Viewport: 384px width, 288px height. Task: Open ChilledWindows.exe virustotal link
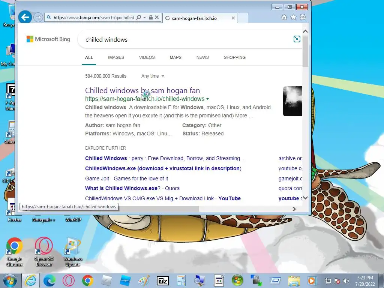pos(163,168)
